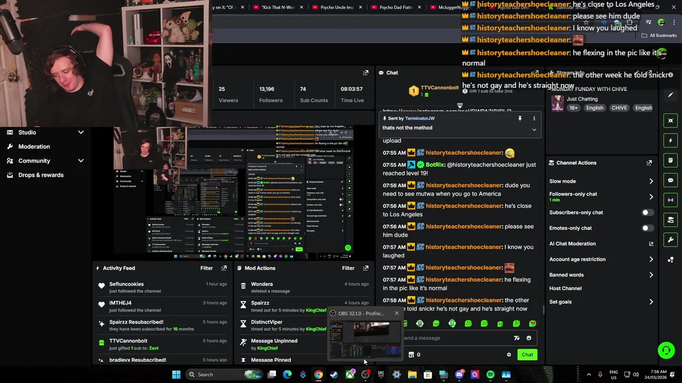Viewport: 682px width, 383px height.
Task: Click Wondera deleted a message entry
Action: click(304, 287)
